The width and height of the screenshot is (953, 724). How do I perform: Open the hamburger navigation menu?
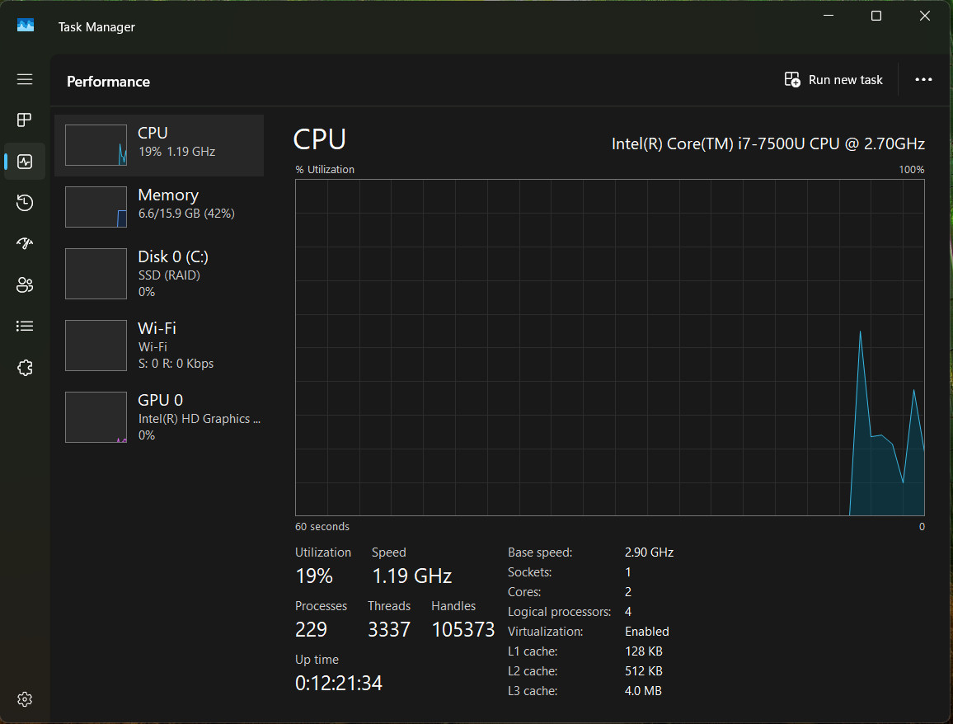click(24, 79)
